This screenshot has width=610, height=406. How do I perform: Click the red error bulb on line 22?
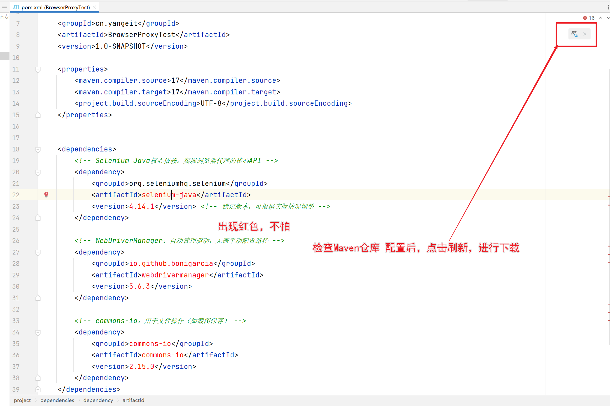click(46, 195)
